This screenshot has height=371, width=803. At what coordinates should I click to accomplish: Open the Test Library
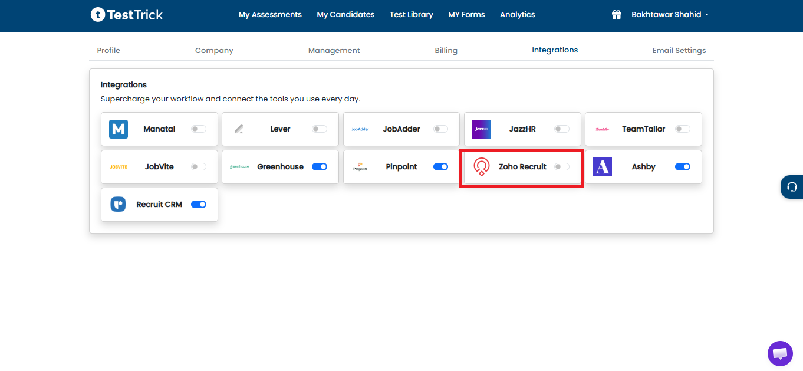point(412,15)
